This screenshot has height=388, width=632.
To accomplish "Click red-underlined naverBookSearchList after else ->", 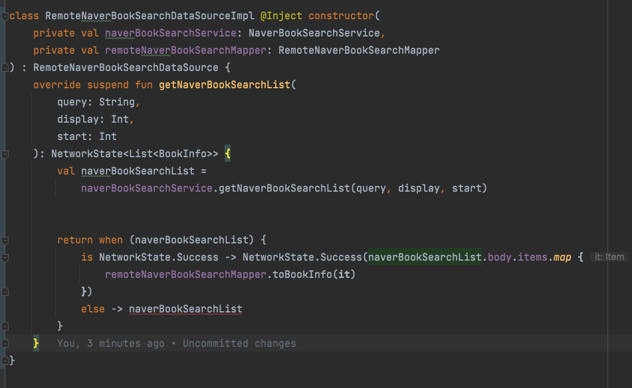I will tap(185, 309).
